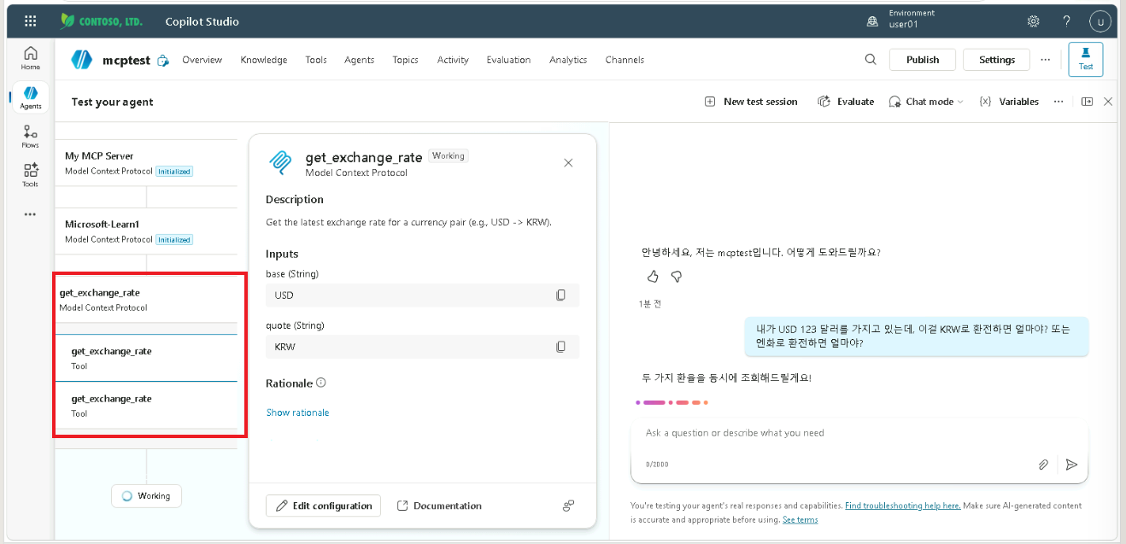Open the app launcher waffle icon
The height and width of the screenshot is (544, 1126).
click(x=31, y=21)
